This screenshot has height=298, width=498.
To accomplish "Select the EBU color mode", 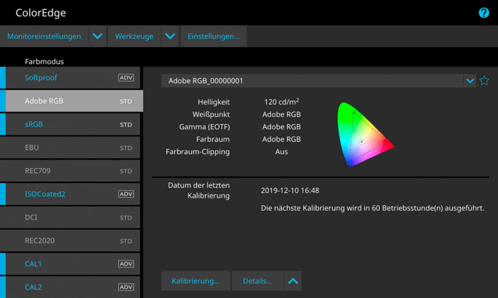I will 71,148.
